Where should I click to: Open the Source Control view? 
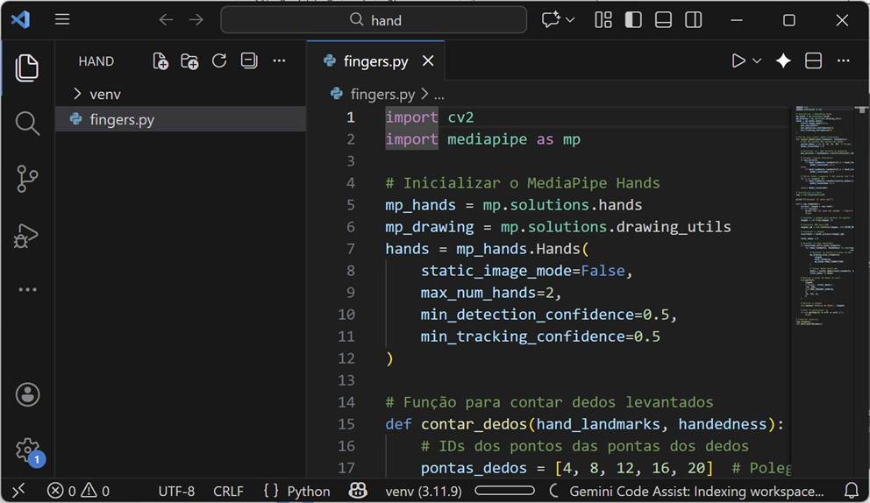(x=26, y=179)
